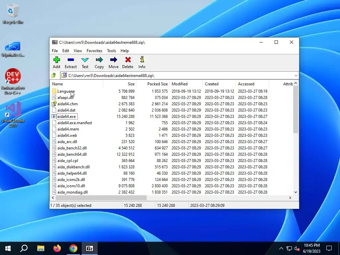Open File Explorer from taskbar
The image size is (340, 255).
[41, 248]
